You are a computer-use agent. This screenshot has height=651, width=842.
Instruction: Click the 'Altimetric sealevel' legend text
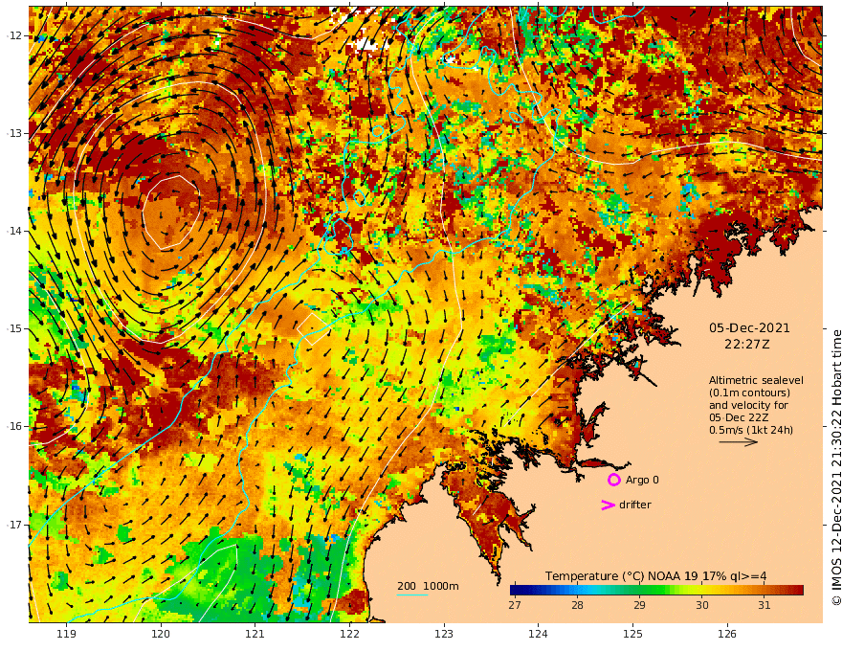pyautogui.click(x=756, y=380)
